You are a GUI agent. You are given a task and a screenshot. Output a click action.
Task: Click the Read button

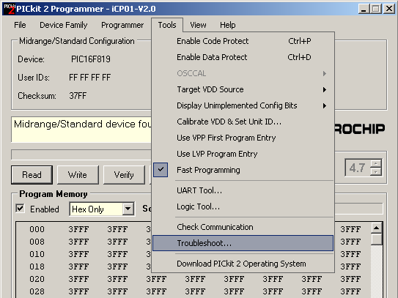coord(32,175)
